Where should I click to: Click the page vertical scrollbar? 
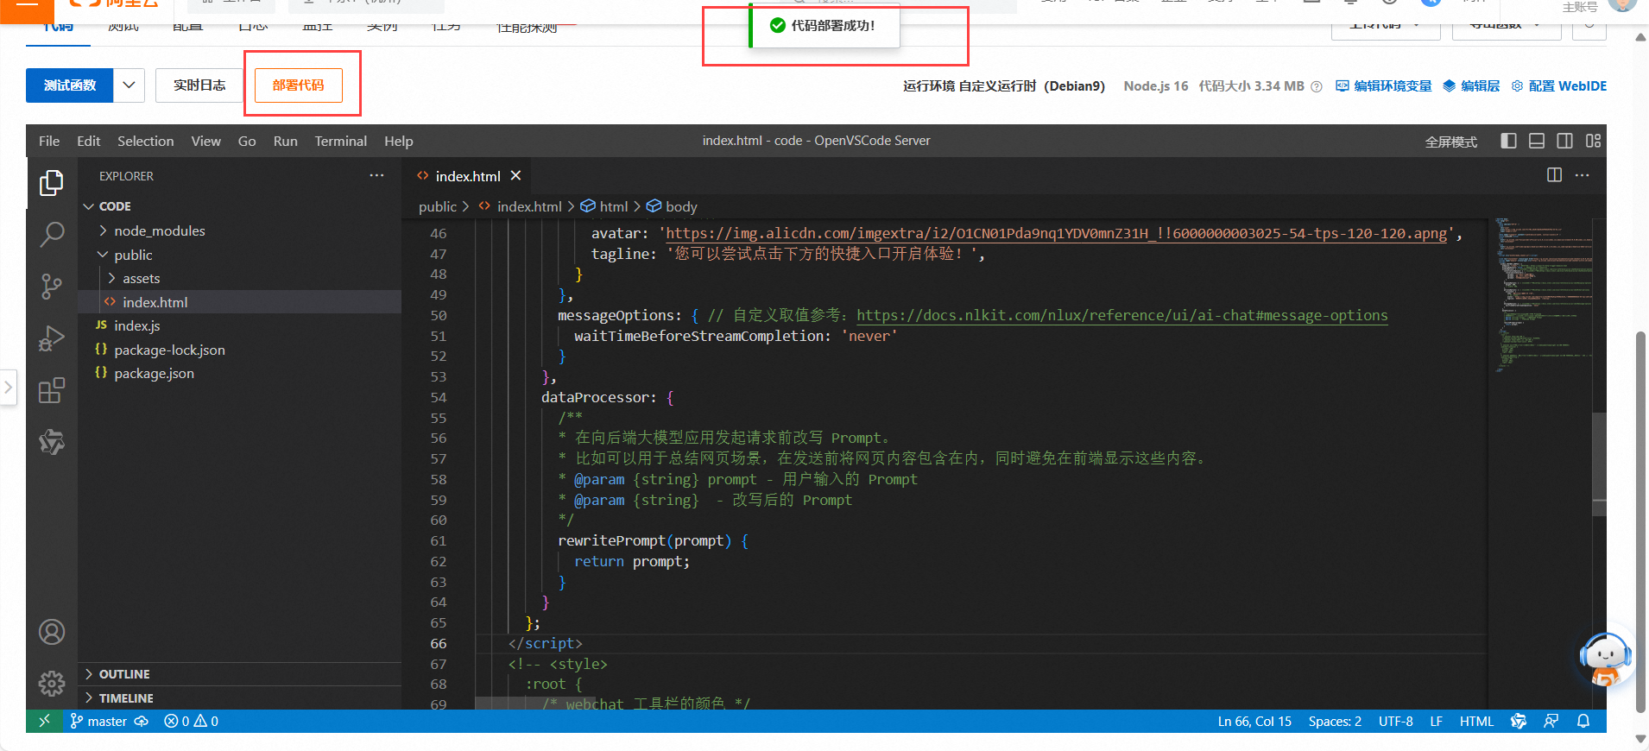click(1640, 522)
